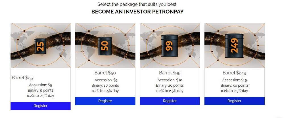Click the Binary: 10 points text
The height and width of the screenshot is (118, 284).
pyautogui.click(x=105, y=85)
